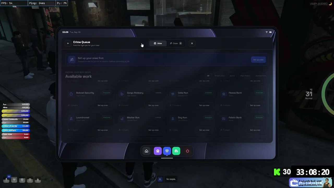Click the Fleeca Bank Available badge
334x188 pixels.
coord(259,93)
